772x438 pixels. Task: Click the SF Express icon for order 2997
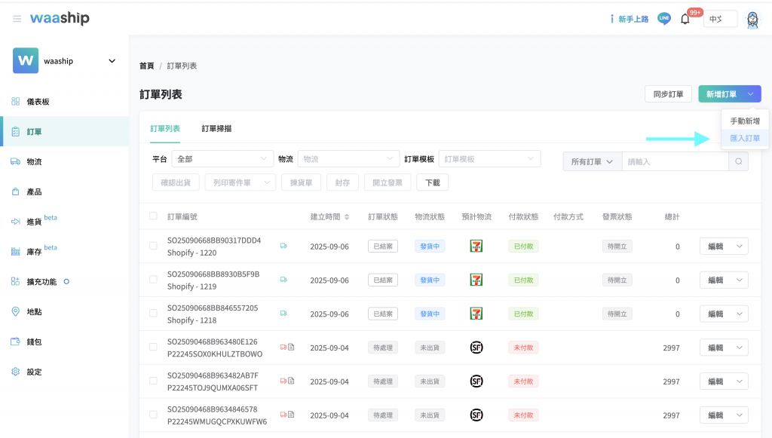click(x=476, y=348)
